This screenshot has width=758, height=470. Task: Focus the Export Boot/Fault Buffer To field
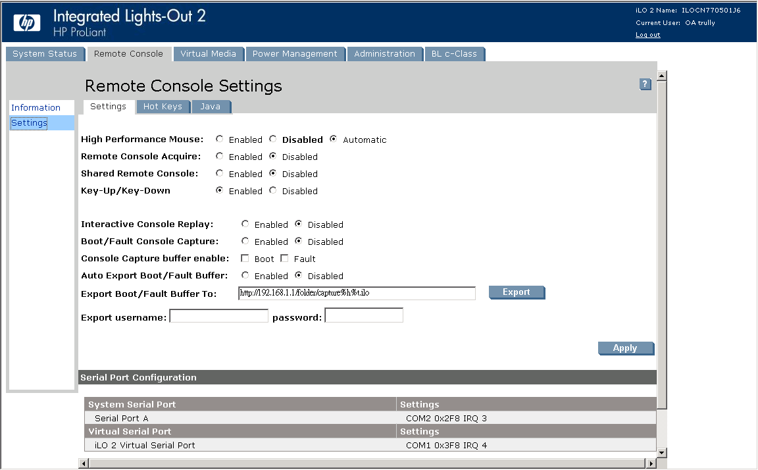(x=357, y=293)
